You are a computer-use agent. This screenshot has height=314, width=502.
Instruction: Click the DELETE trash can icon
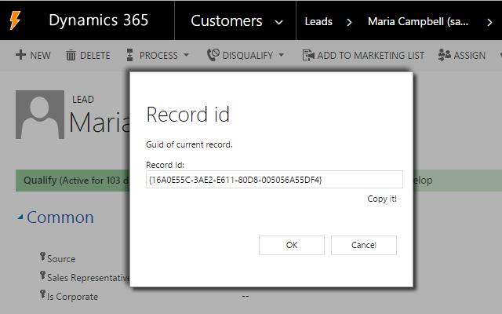[x=71, y=56]
